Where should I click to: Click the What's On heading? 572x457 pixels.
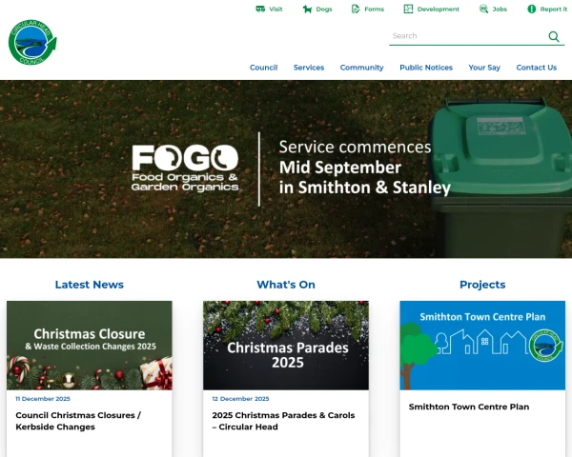286,285
